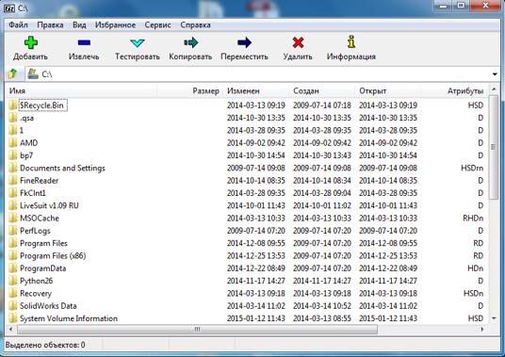This screenshot has height=357, width=505.
Task: Minimize the 7-Zip window
Action: click(443, 6)
